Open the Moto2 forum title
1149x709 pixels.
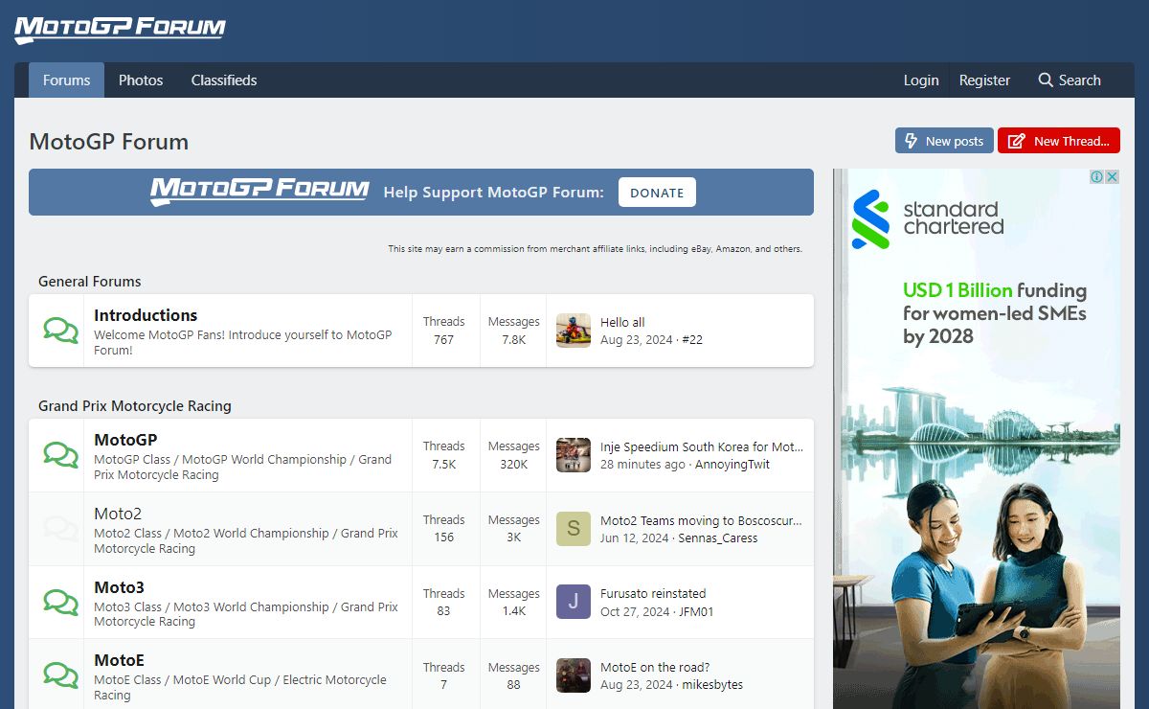pyautogui.click(x=118, y=514)
